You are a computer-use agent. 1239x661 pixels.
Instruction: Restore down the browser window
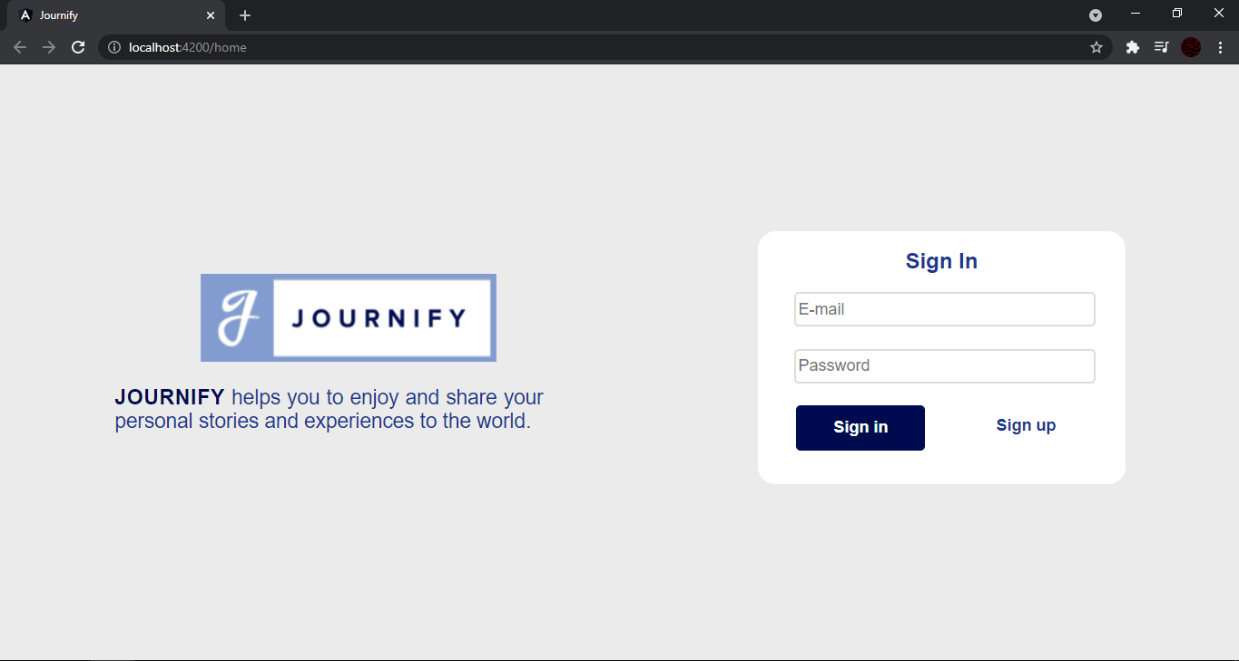coord(1177,13)
